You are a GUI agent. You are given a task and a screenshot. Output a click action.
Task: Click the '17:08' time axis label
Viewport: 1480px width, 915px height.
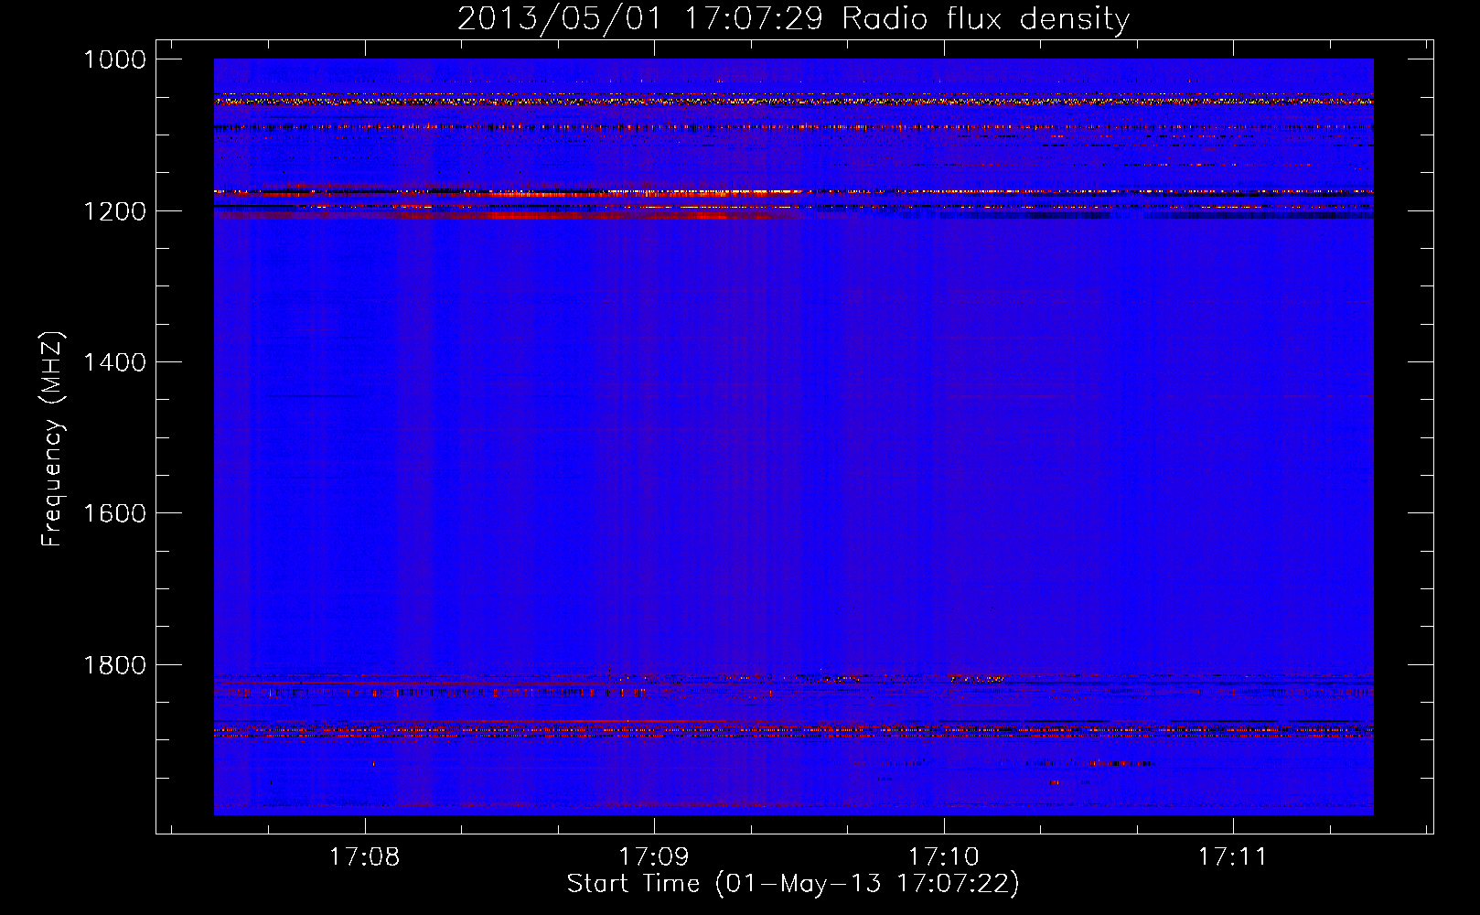tap(364, 857)
